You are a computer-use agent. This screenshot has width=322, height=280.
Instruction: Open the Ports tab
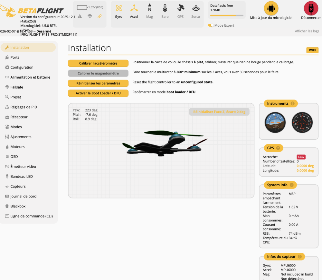coord(15,57)
